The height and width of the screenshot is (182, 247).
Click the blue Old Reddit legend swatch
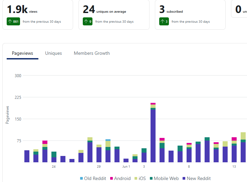coord(81,178)
